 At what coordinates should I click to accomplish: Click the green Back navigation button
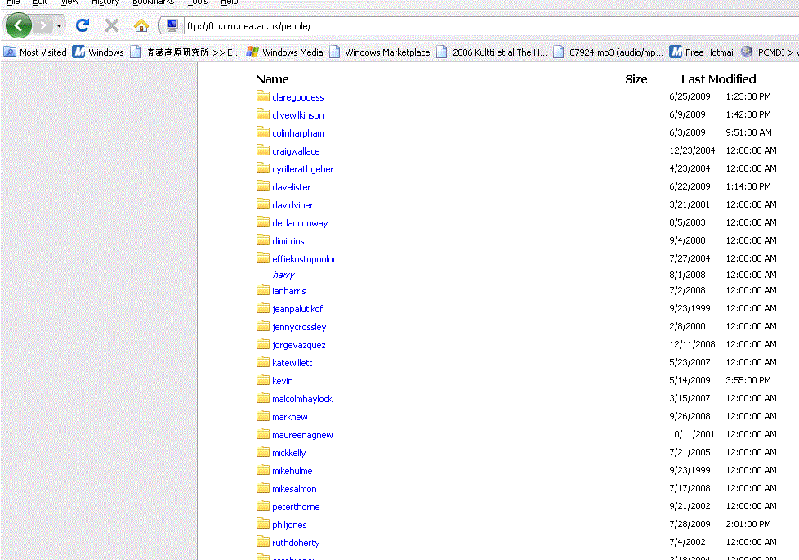tap(19, 25)
